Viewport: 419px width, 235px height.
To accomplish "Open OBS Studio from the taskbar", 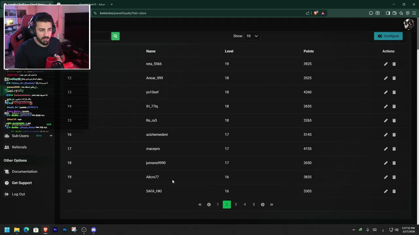I will (84, 230).
